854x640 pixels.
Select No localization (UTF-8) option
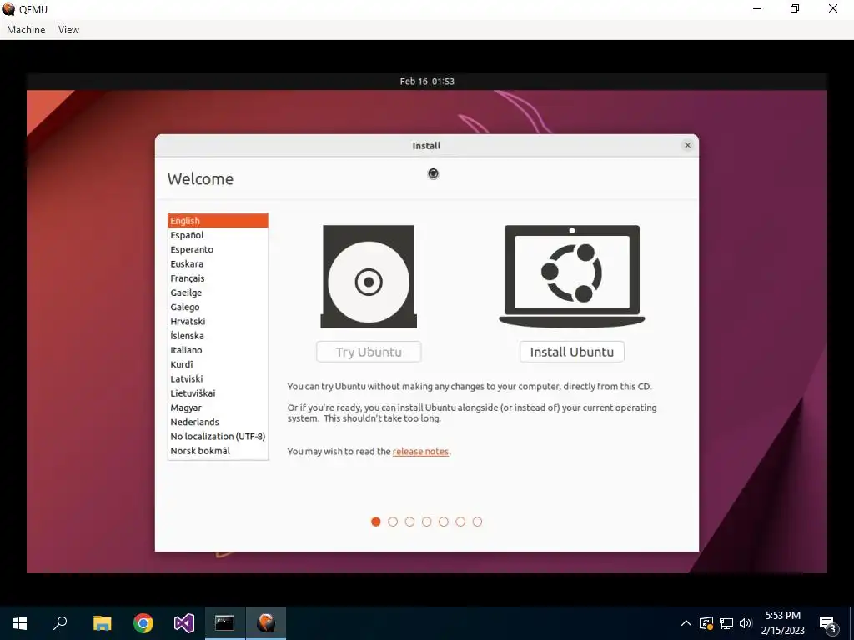(x=218, y=436)
